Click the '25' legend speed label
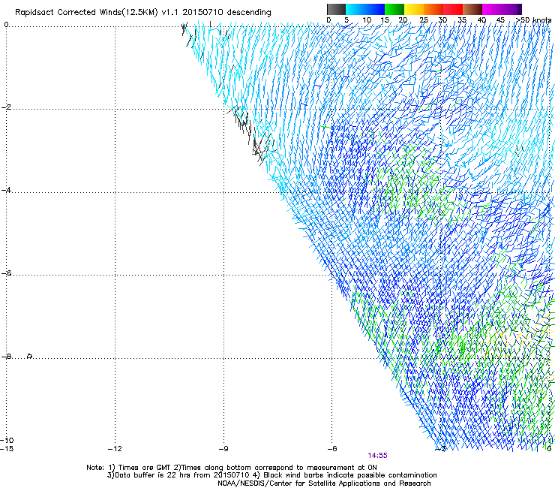Image resolution: width=555 pixels, height=488 pixels. (x=424, y=20)
